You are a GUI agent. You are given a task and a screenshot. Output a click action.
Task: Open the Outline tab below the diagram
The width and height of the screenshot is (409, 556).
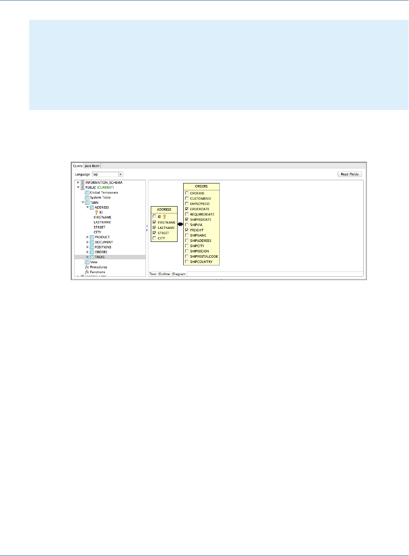click(x=164, y=274)
